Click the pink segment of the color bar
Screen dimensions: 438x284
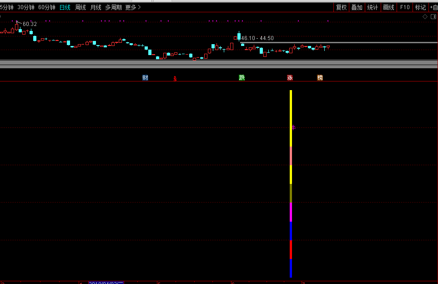[x=291, y=156]
